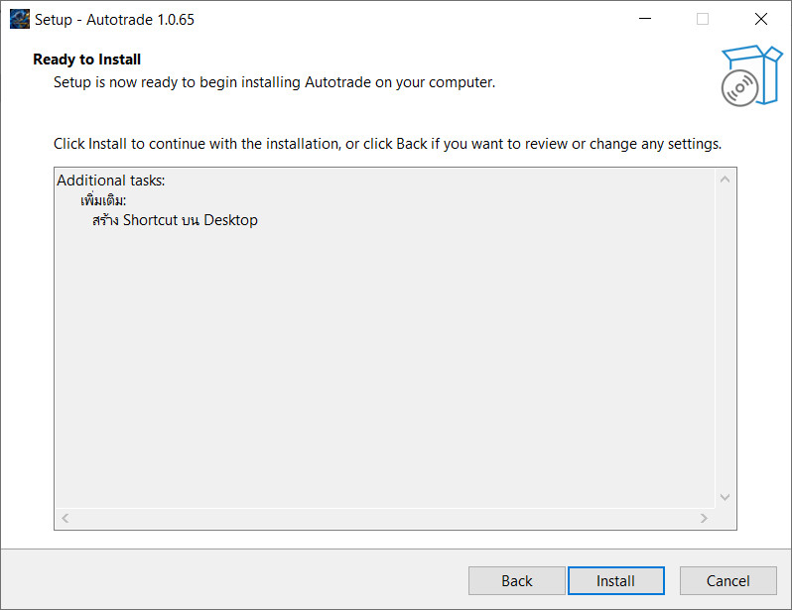Click the Install button
Image resolution: width=792 pixels, height=610 pixels.
615,580
